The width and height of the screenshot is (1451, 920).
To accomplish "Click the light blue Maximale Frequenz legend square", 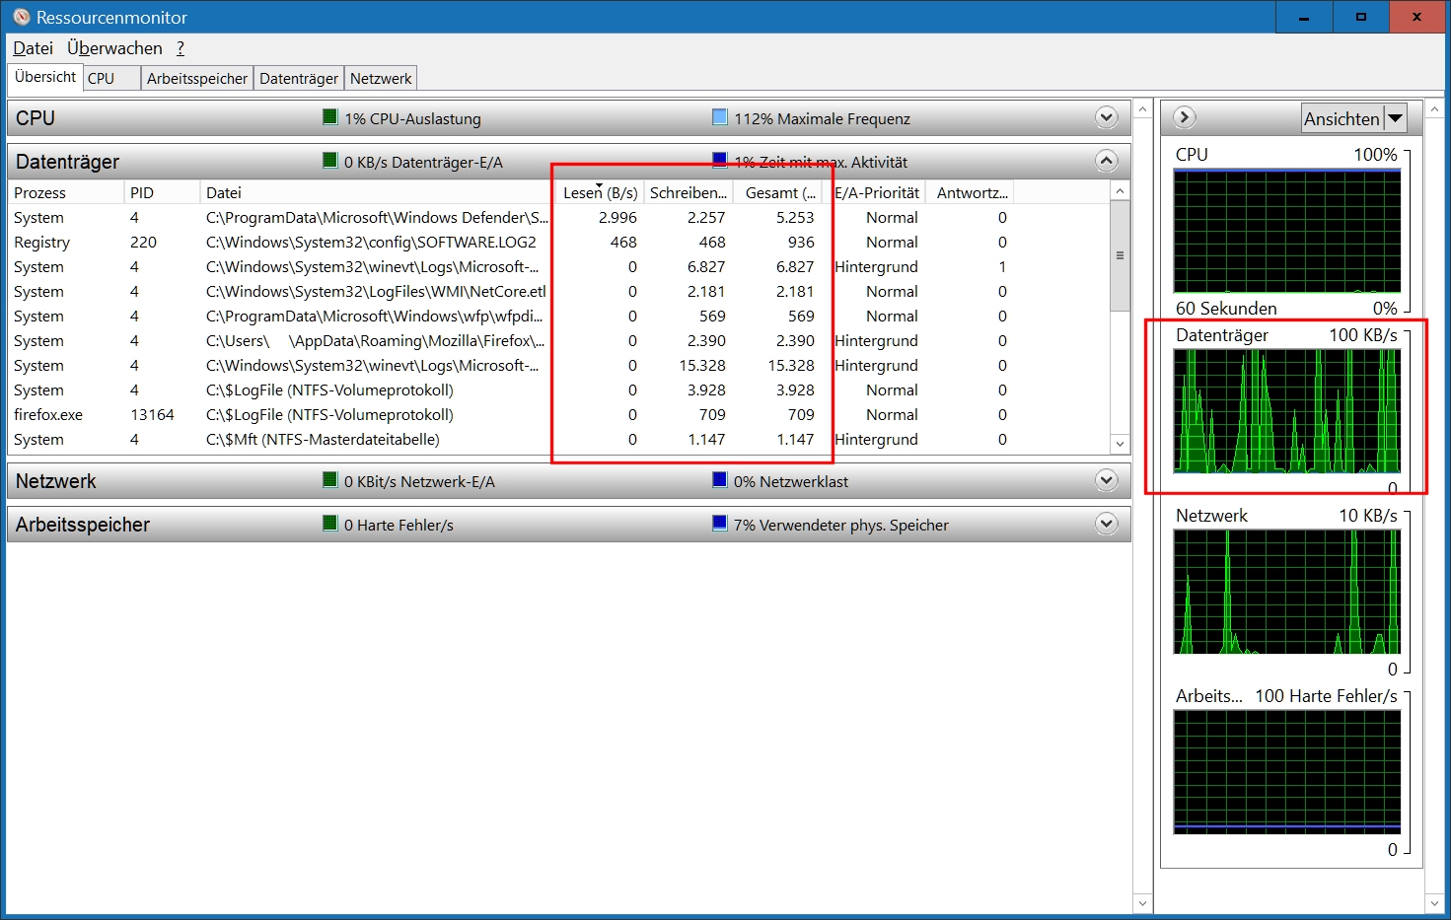I will coord(720,117).
